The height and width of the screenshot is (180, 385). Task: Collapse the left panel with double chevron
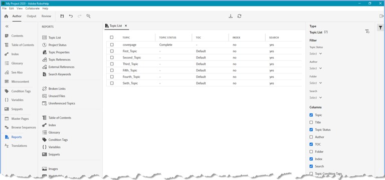(7, 26)
